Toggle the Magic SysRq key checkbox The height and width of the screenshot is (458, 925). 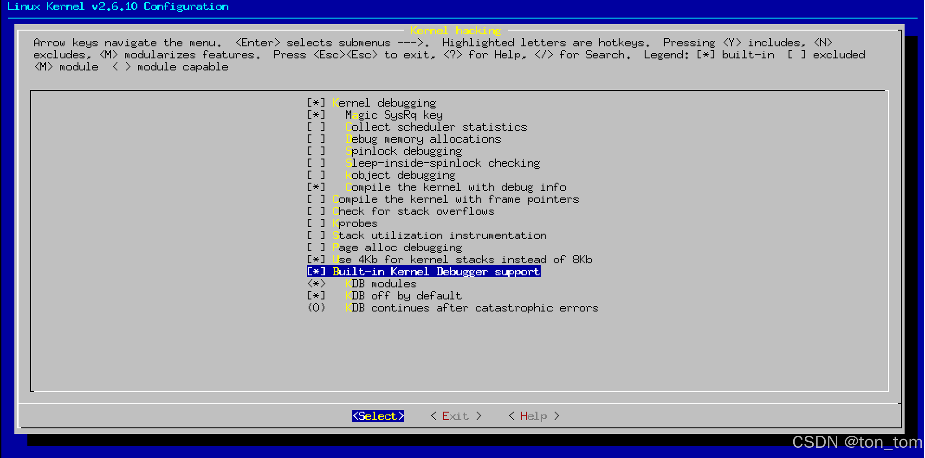point(316,114)
